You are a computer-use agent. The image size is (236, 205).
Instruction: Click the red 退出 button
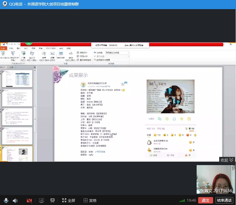pyautogui.click(x=205, y=200)
